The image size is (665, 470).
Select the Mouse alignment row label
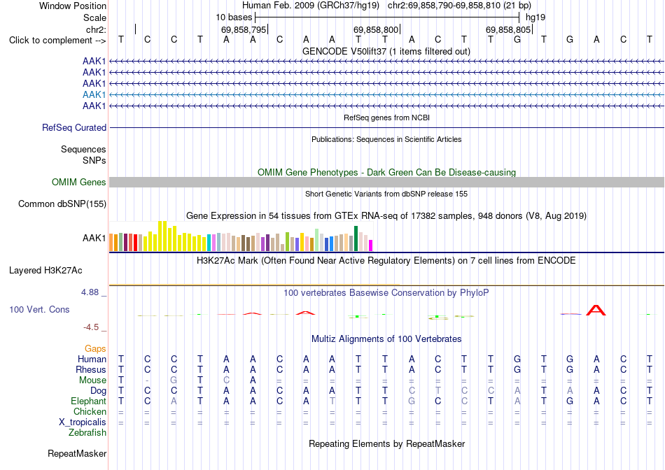click(92, 380)
